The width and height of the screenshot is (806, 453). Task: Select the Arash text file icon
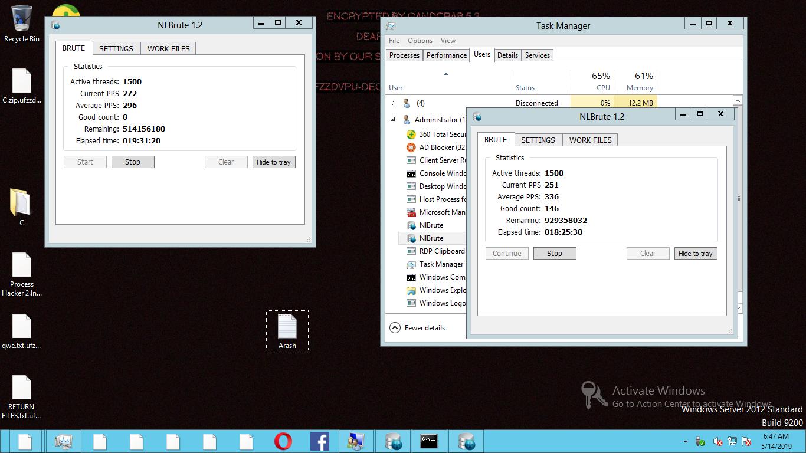coord(287,330)
